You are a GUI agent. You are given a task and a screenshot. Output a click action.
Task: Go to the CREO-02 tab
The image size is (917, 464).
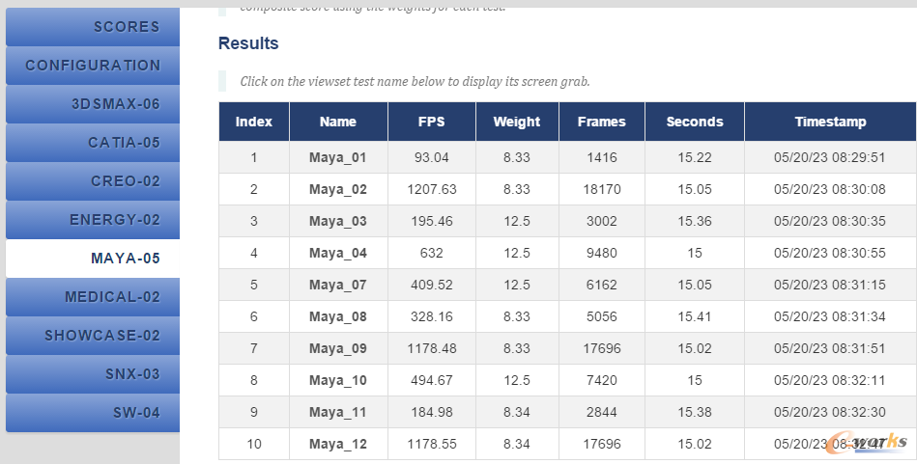[93, 181]
